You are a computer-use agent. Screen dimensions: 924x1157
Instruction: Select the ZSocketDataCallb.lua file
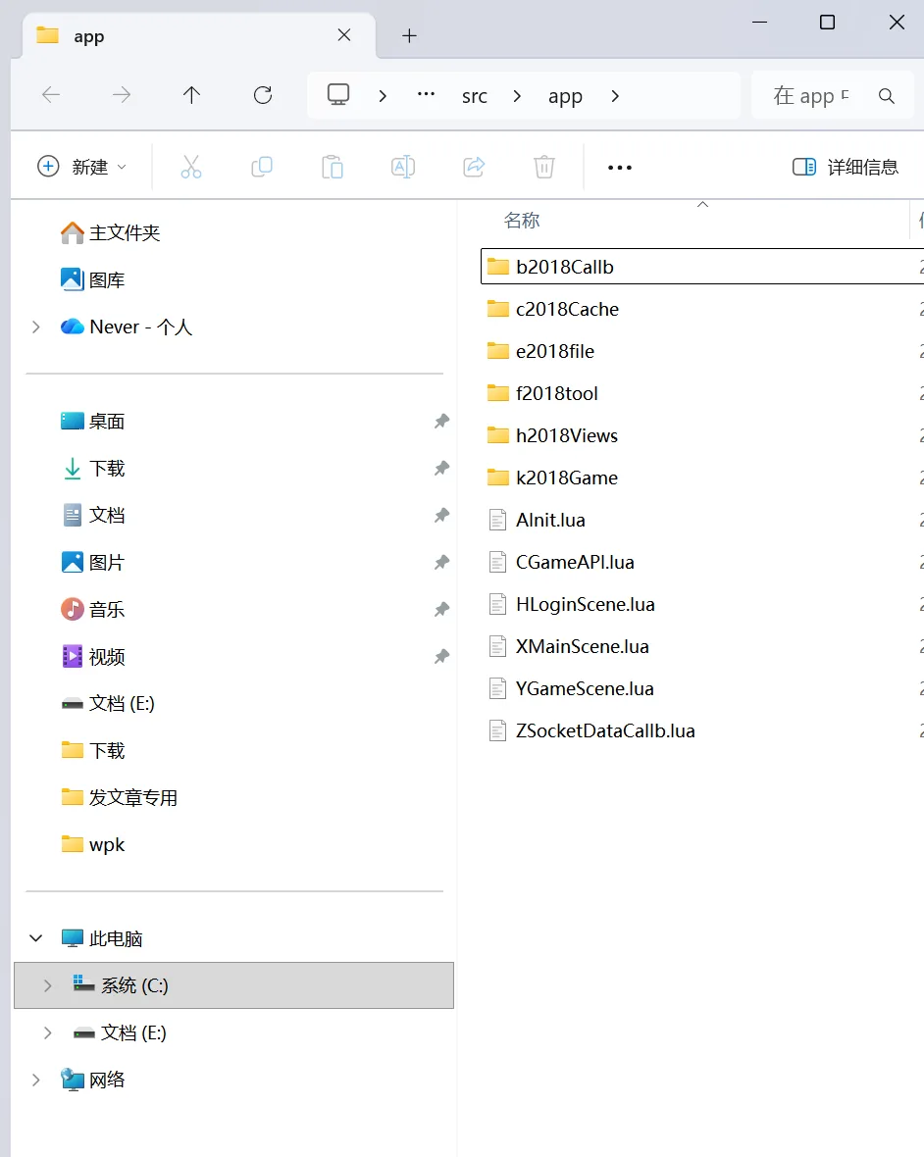pos(604,730)
